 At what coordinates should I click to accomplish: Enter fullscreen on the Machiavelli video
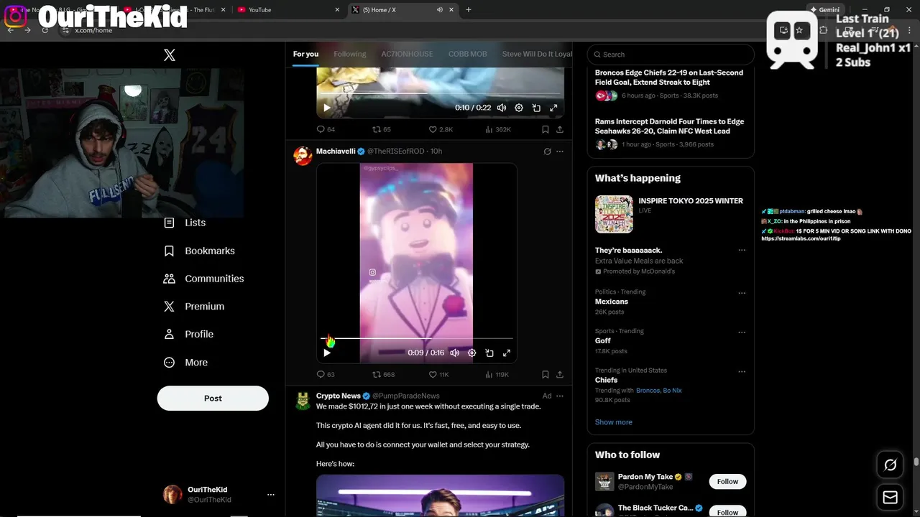point(507,353)
